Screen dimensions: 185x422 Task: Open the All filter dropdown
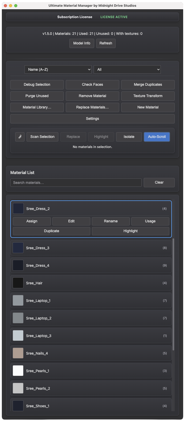(127, 69)
